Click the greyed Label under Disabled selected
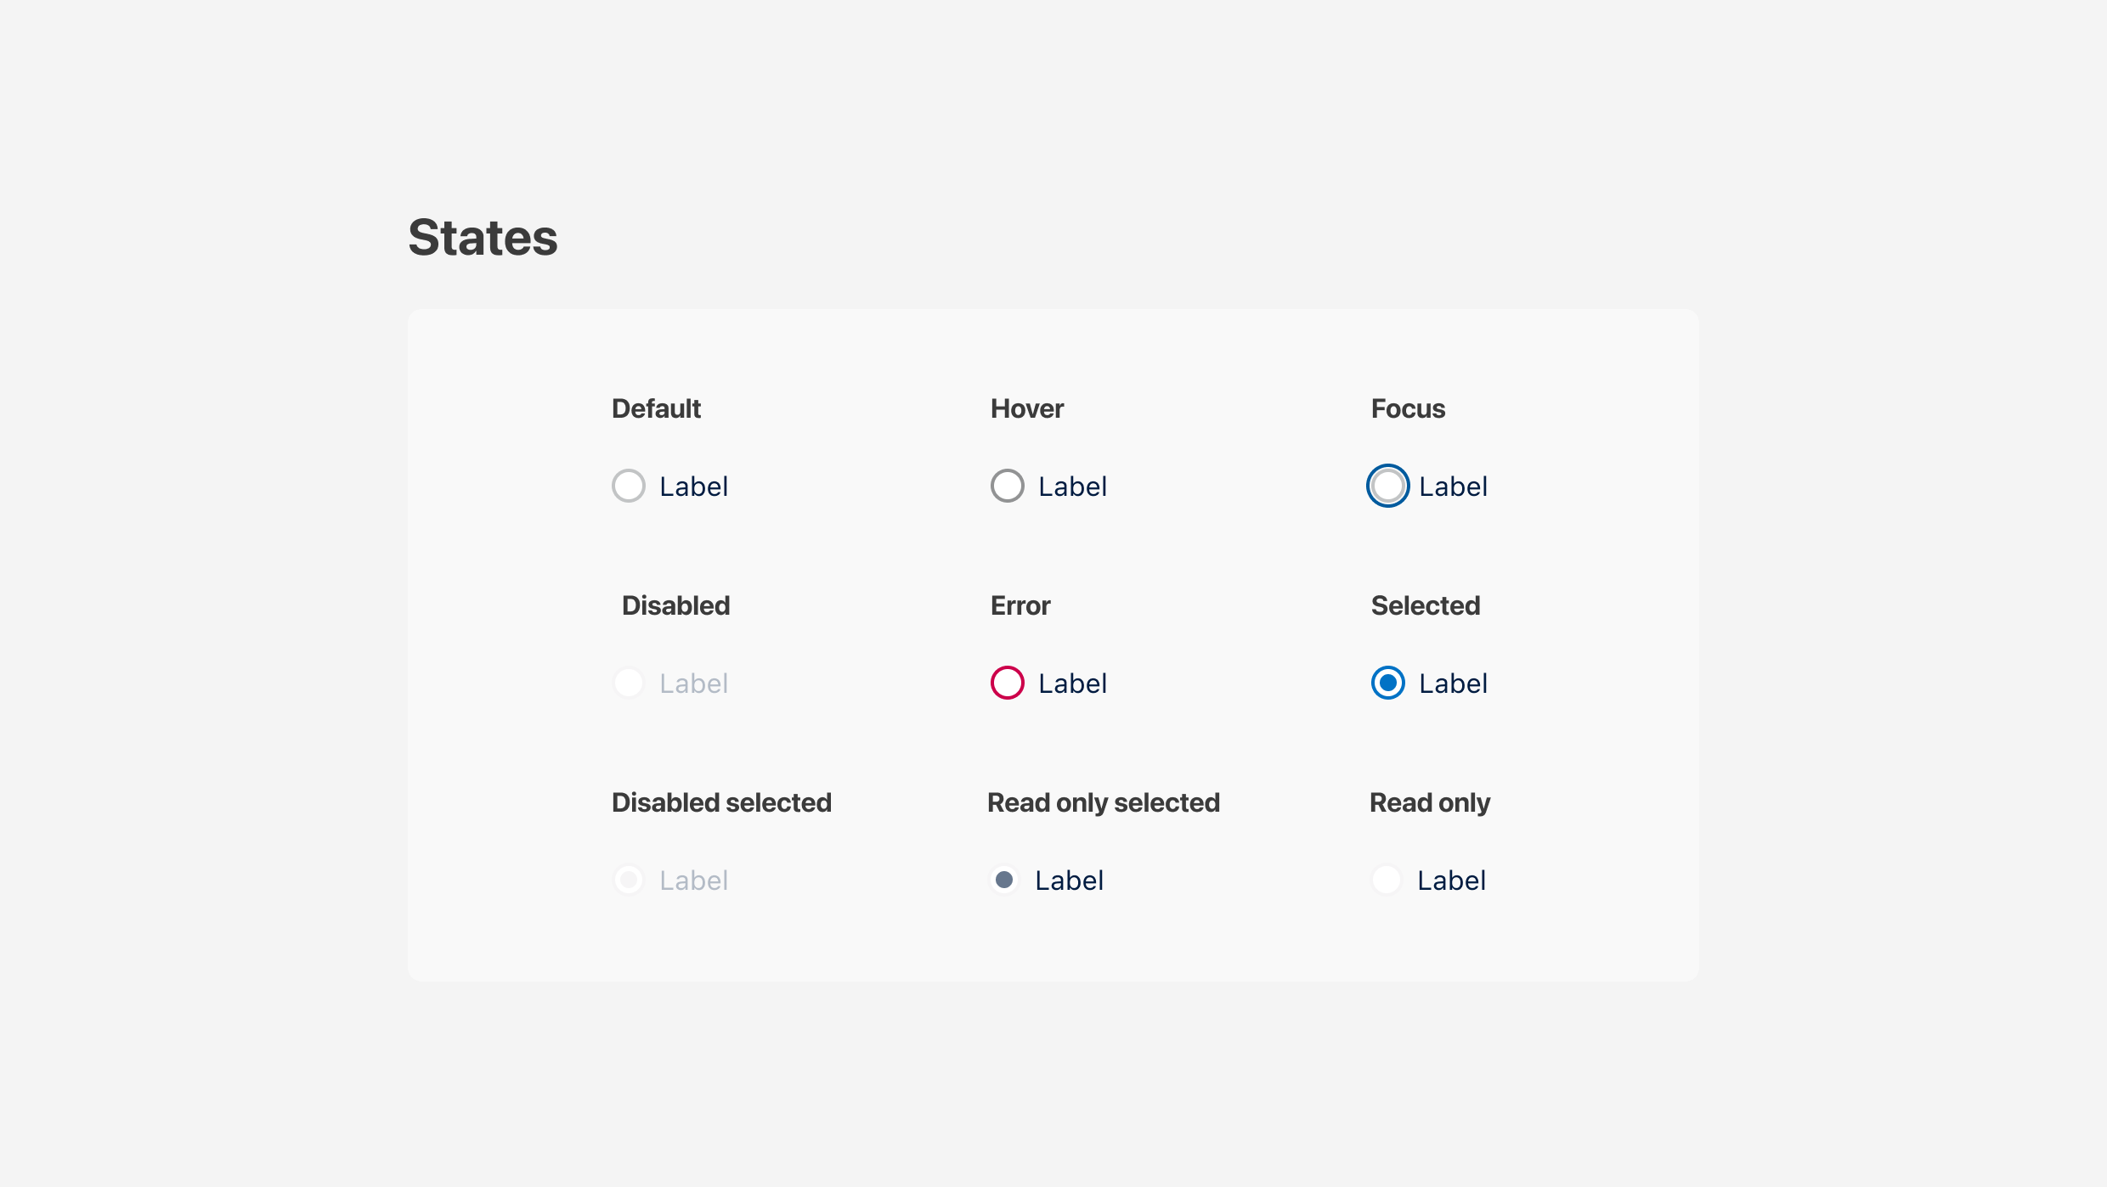2107x1187 pixels. pos(693,880)
